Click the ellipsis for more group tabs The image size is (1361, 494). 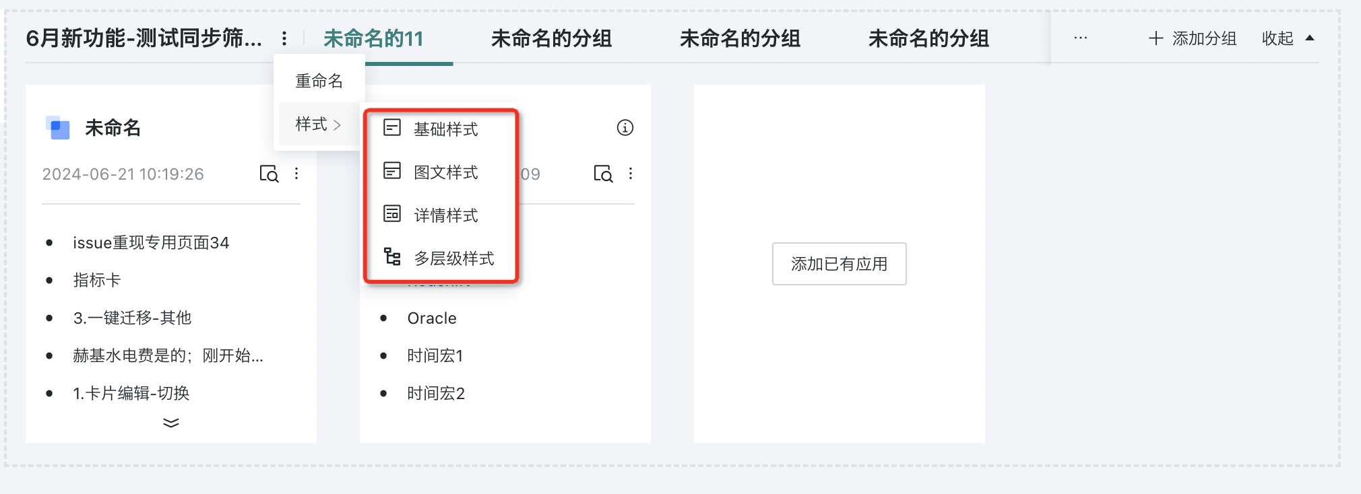tap(1081, 38)
